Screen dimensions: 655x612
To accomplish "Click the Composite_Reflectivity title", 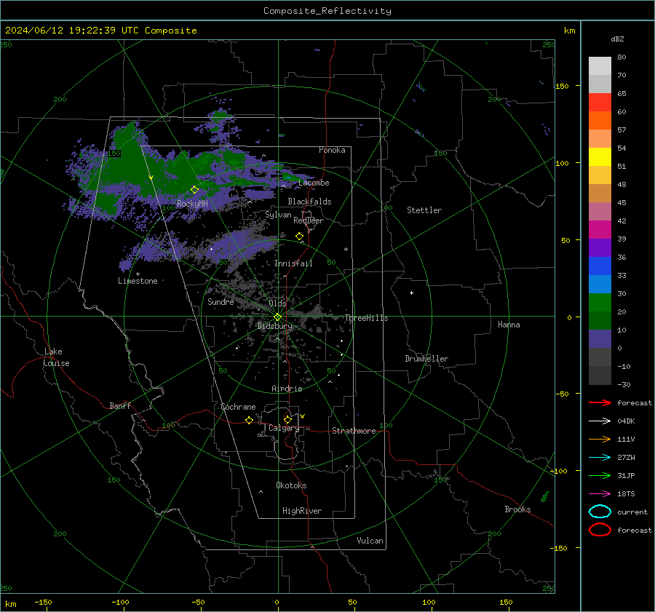I will pyautogui.click(x=327, y=11).
